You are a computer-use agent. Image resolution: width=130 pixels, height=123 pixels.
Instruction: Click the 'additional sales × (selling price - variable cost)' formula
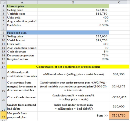[73, 74]
